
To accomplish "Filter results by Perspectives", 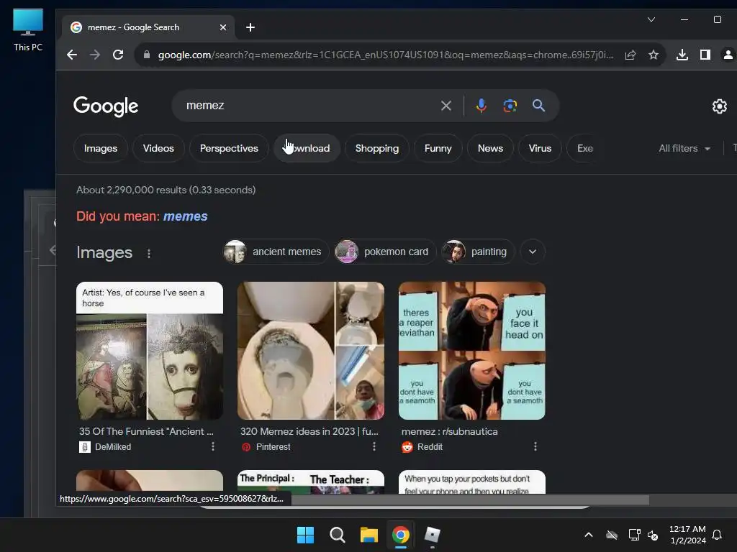I will [229, 148].
